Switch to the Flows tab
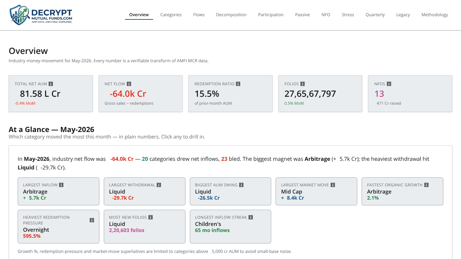 199,15
